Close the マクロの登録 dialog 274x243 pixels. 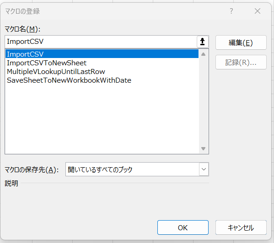tap(258, 11)
